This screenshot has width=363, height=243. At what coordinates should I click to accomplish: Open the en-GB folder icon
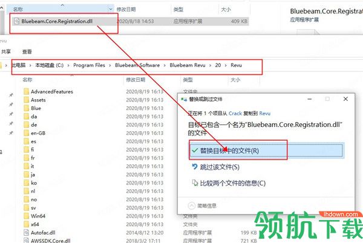pyautogui.click(x=27, y=133)
